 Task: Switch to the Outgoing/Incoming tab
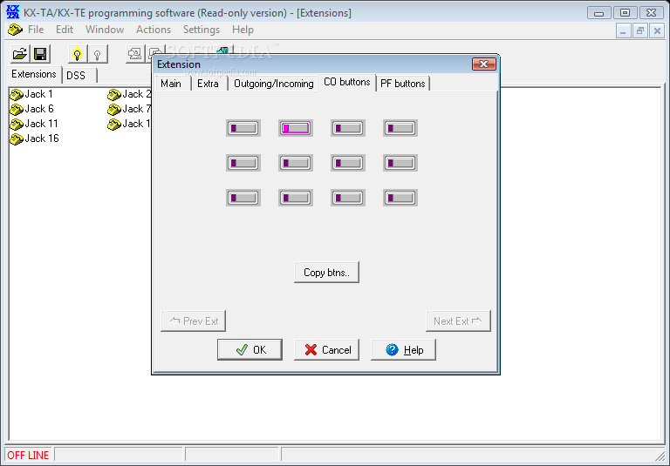273,84
